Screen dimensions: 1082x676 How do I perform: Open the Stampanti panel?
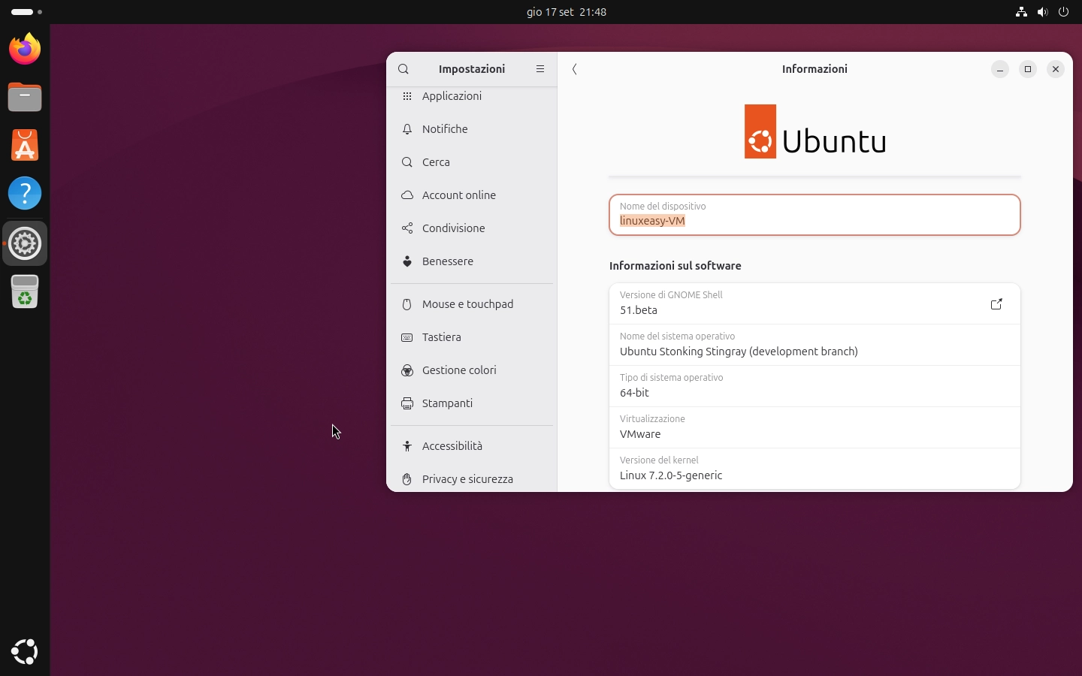click(472, 403)
